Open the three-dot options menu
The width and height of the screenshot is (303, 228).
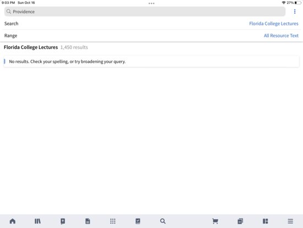(295, 12)
